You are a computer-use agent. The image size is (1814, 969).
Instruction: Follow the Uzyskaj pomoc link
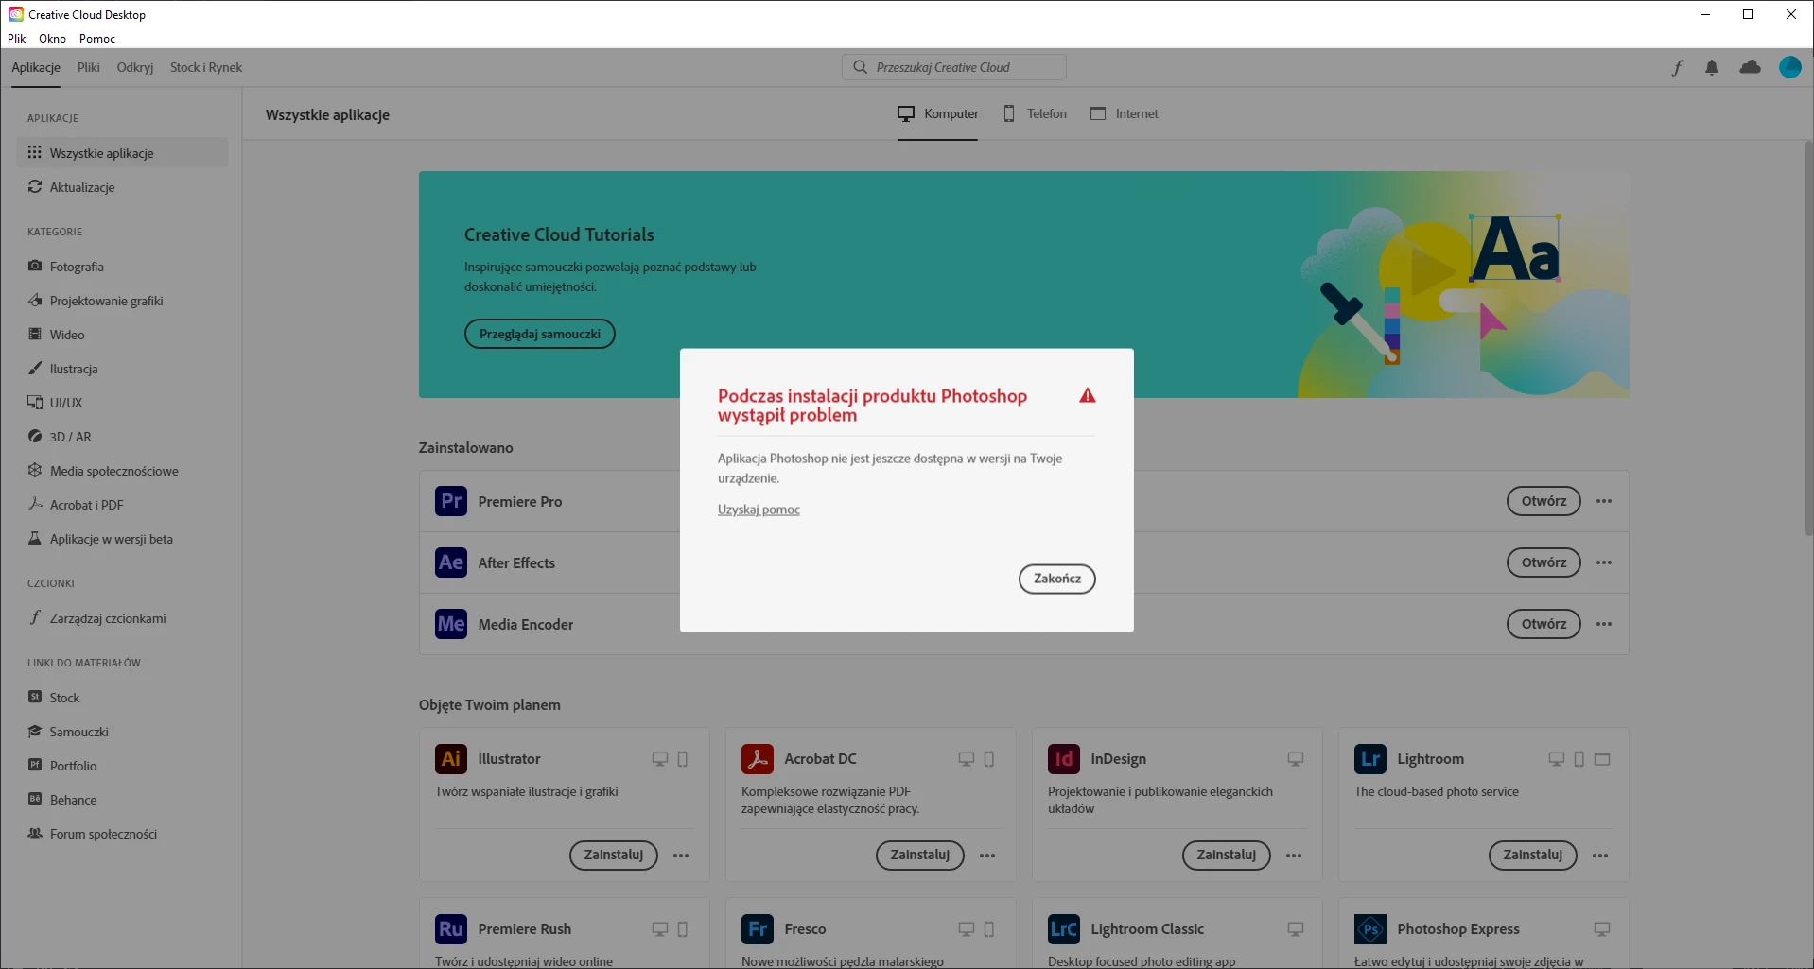tap(759, 510)
